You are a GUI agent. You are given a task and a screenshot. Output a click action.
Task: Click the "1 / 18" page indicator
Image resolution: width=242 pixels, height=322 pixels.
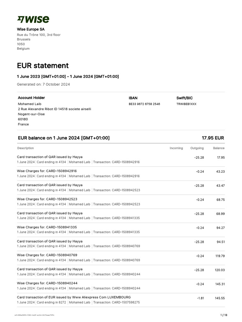click(x=223, y=315)
